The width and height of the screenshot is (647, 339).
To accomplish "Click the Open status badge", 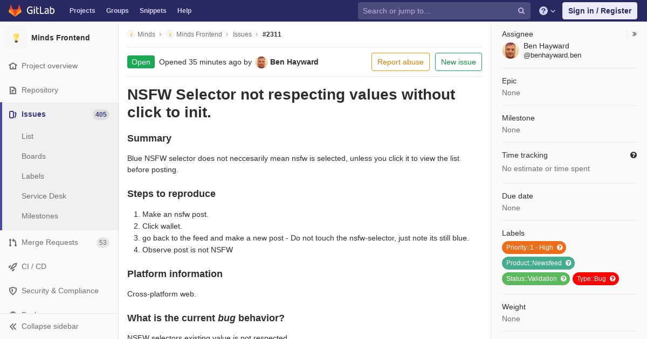I will coord(141,62).
